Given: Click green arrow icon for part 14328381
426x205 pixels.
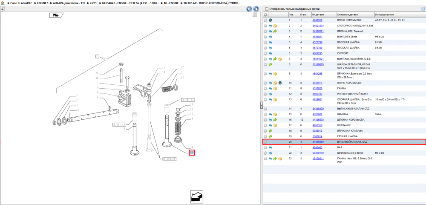Looking at the screenshot, I should pyautogui.click(x=275, y=31).
